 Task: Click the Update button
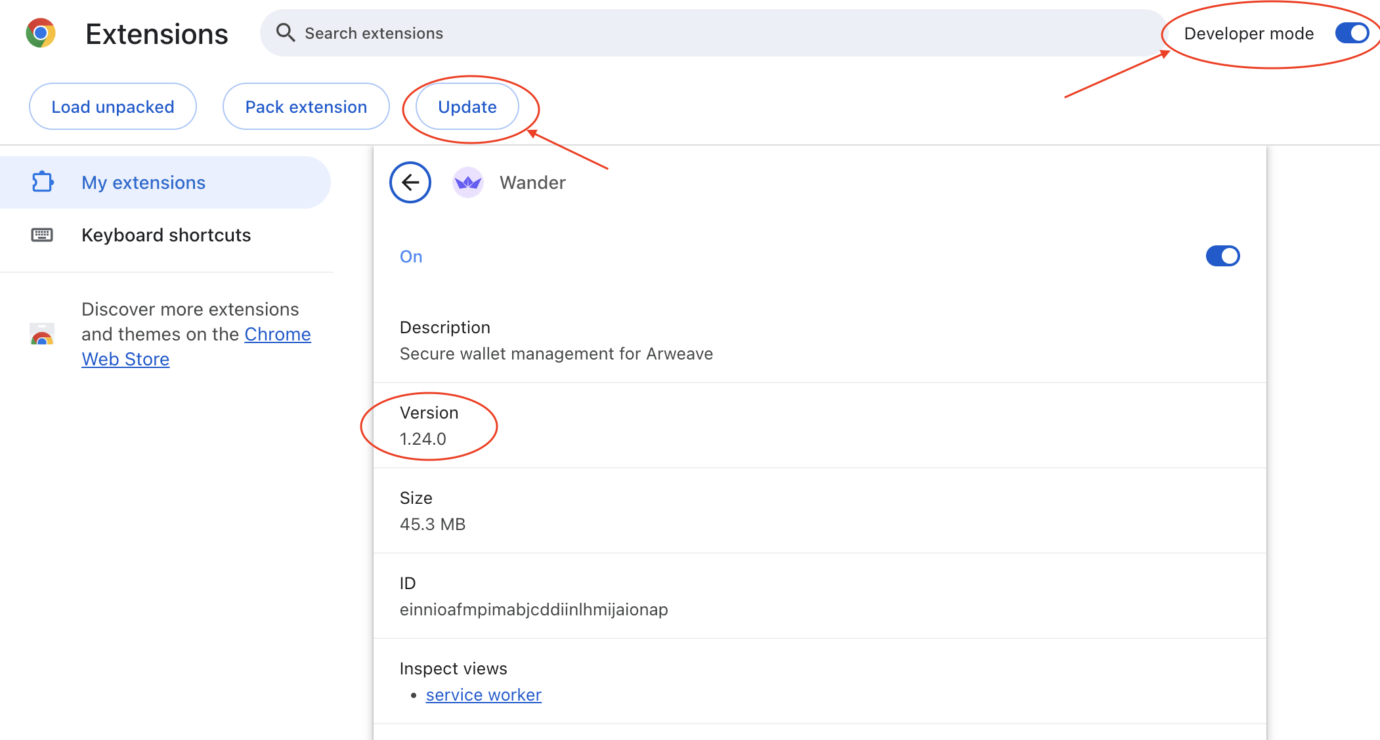tap(467, 106)
